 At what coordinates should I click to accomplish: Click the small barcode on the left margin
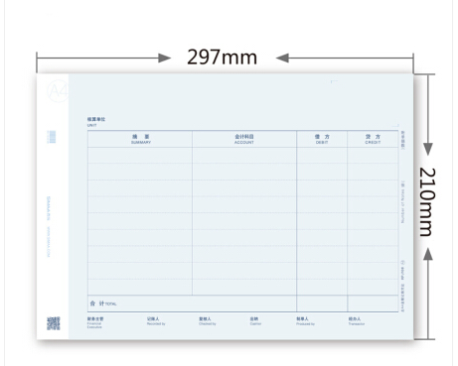pyautogui.click(x=52, y=137)
